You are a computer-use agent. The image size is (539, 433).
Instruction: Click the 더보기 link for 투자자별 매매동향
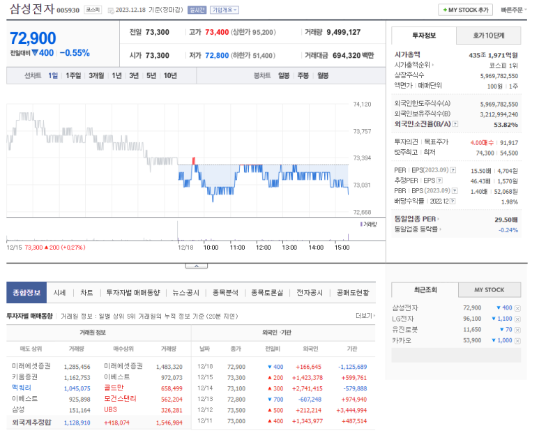(365, 316)
